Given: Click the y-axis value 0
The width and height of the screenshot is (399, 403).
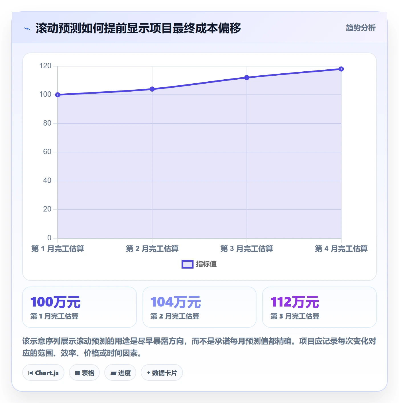Looking at the screenshot, I should [49, 238].
